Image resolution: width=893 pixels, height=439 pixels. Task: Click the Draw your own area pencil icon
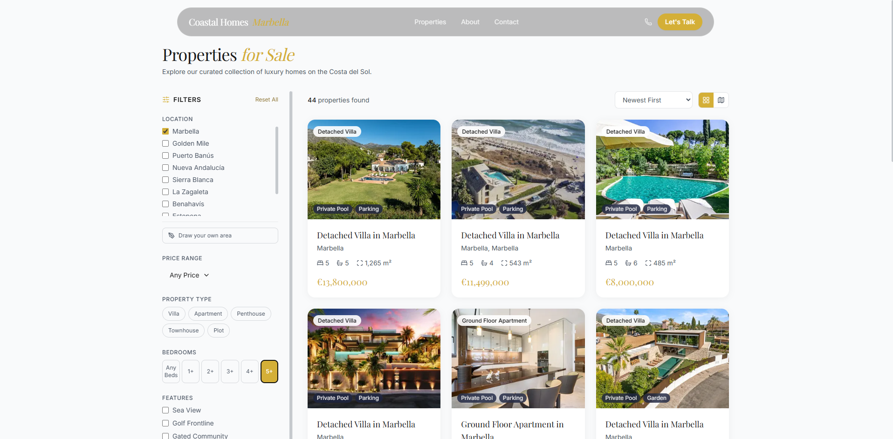(171, 235)
